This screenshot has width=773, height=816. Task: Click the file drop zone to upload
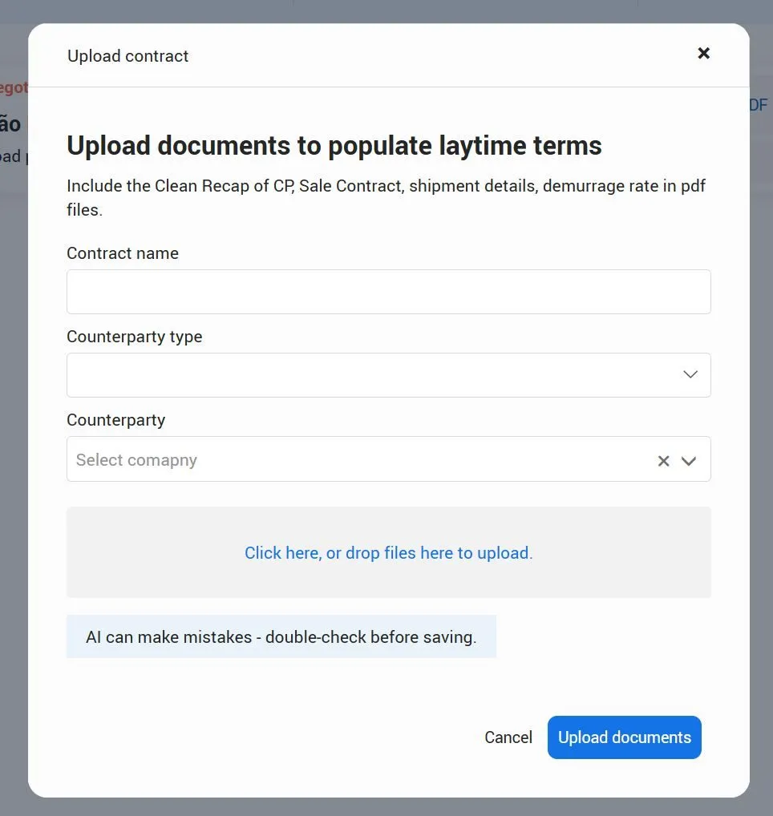pos(388,552)
